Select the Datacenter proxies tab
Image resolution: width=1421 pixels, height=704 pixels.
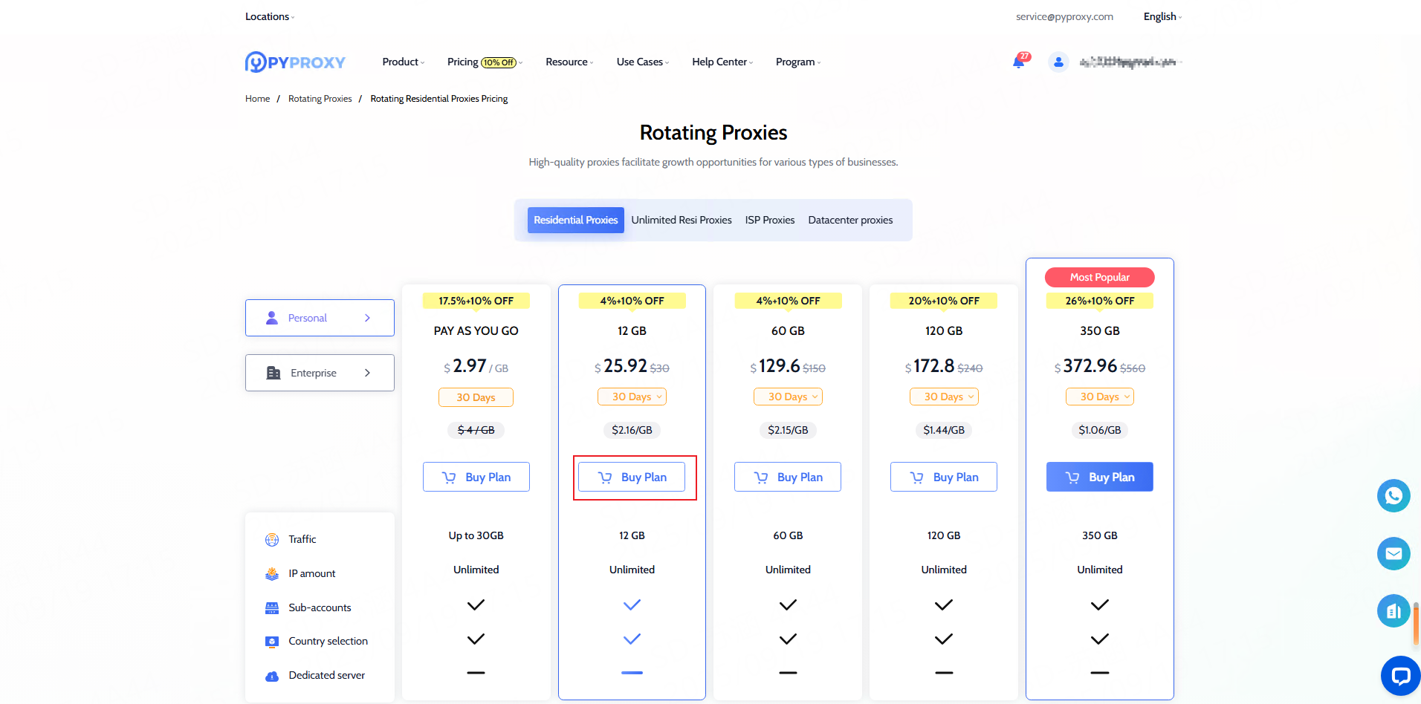tap(850, 221)
